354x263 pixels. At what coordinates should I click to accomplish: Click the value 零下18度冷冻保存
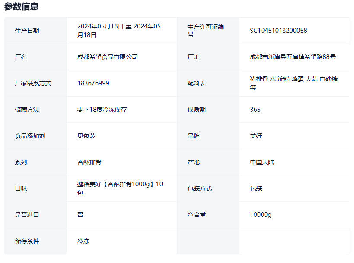(x=102, y=110)
